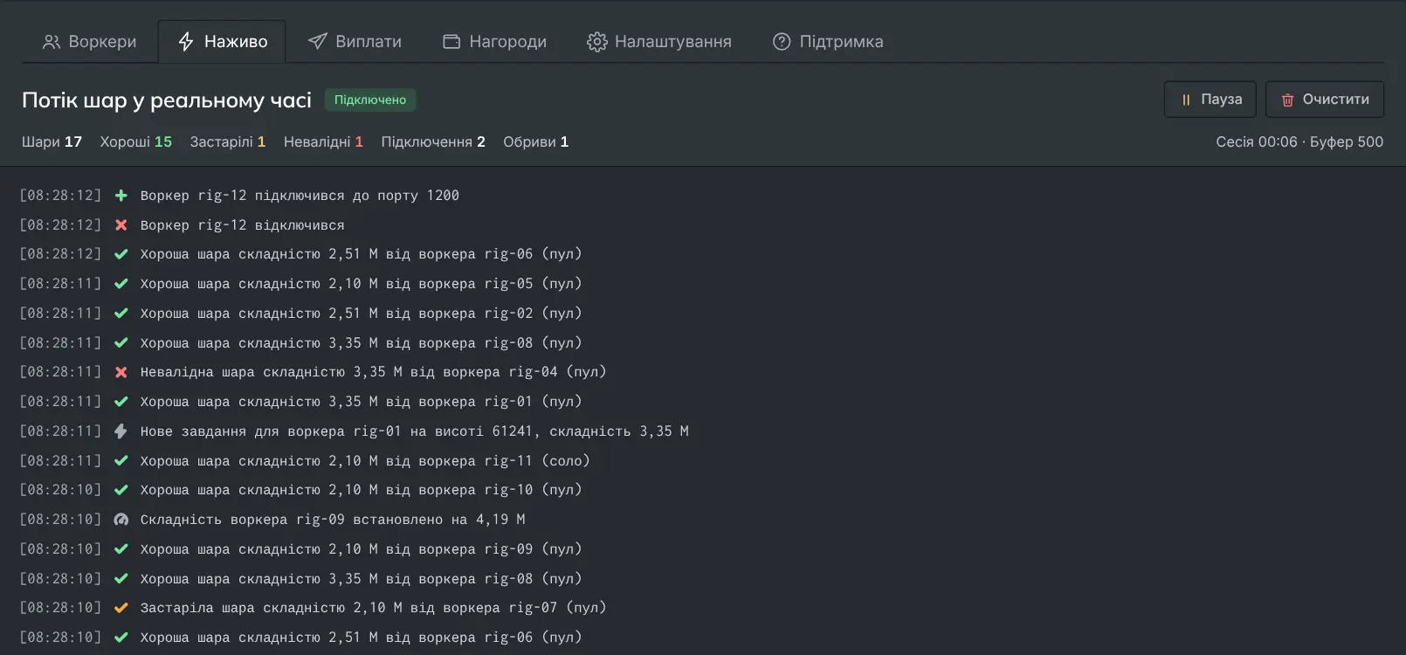
Task: Click the Потік шар у реальному часі heading
Action: 167,100
